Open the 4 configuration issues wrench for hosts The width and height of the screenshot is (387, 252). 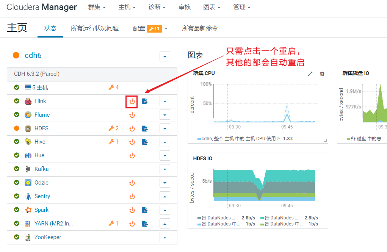[x=114, y=88]
